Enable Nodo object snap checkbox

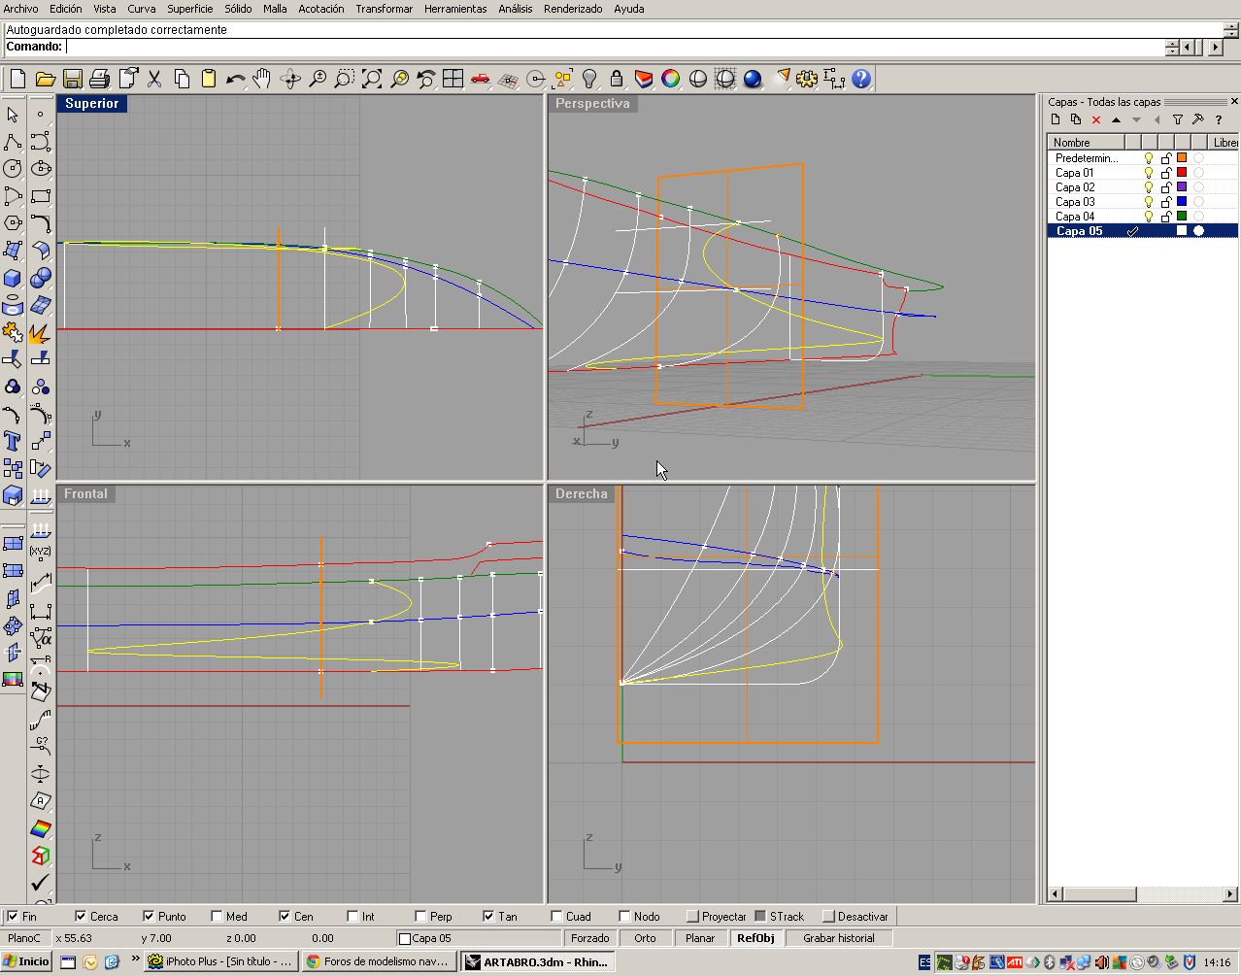[624, 916]
